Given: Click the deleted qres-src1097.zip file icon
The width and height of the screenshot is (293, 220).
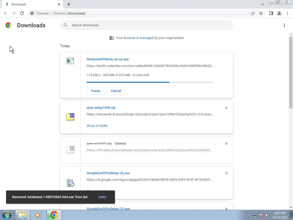Looking at the screenshot, I should [70, 150].
